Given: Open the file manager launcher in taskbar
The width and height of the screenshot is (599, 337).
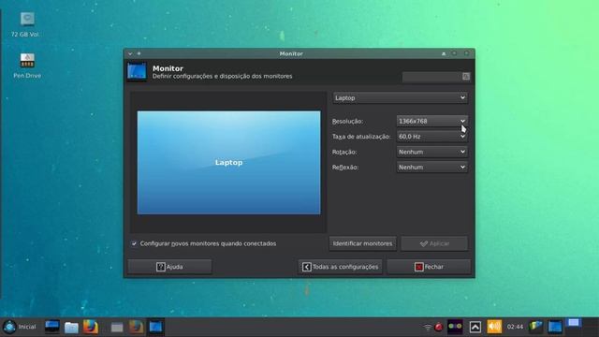Looking at the screenshot, I should click(71, 328).
